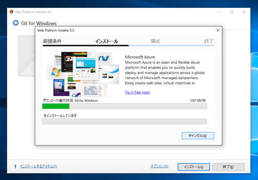Open the Try it free now! link

[x=137, y=92]
